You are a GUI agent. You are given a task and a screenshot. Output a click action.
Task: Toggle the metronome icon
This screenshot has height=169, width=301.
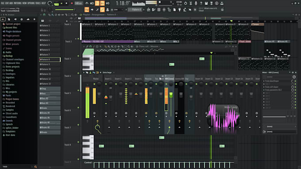tap(87, 3)
